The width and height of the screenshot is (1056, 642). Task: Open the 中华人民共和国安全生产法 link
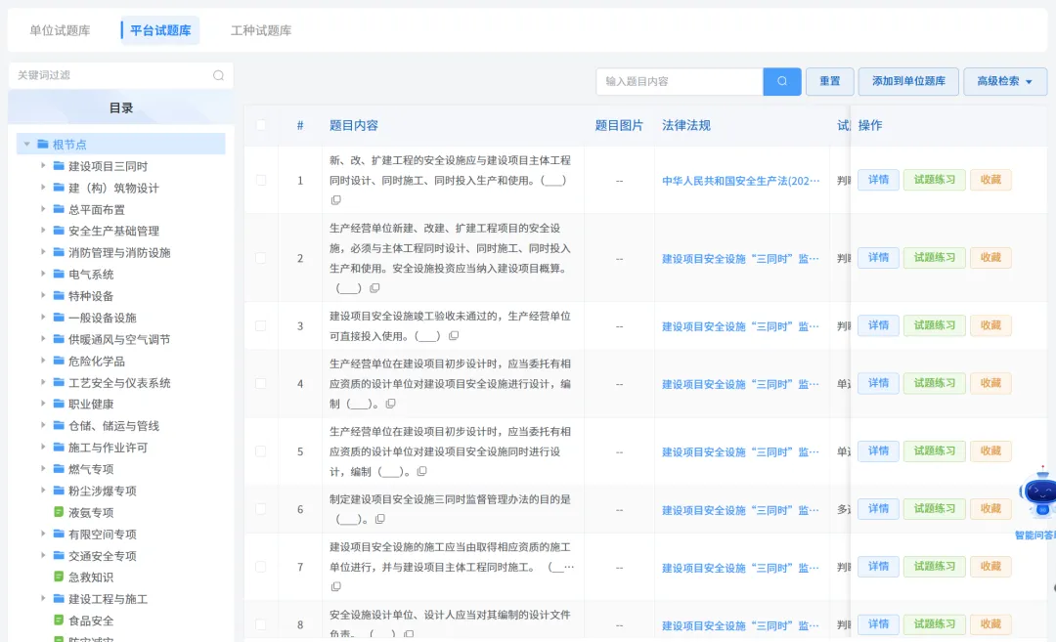click(x=741, y=181)
